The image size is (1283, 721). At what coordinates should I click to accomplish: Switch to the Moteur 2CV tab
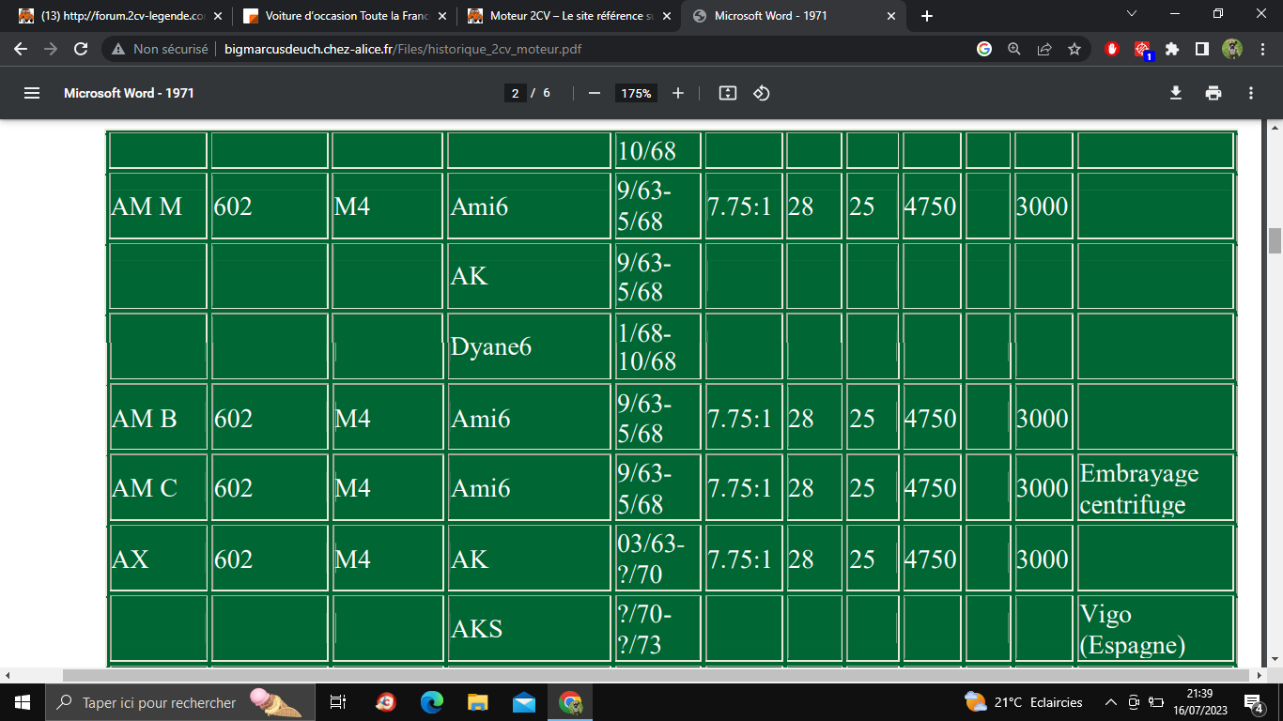point(562,16)
